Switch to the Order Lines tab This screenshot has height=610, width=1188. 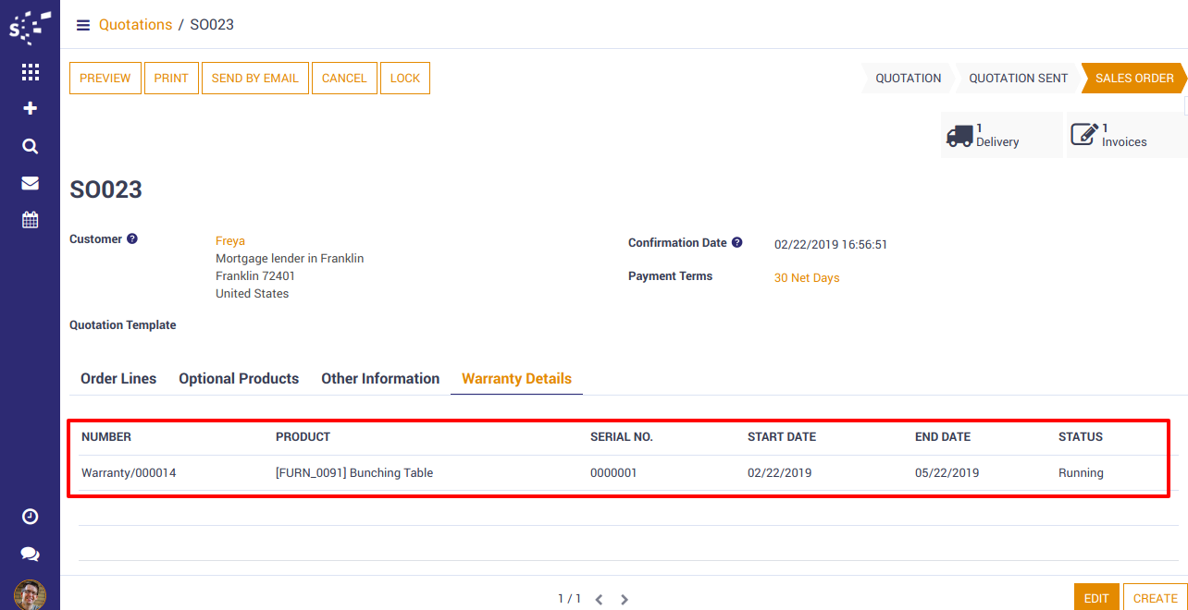[118, 379]
